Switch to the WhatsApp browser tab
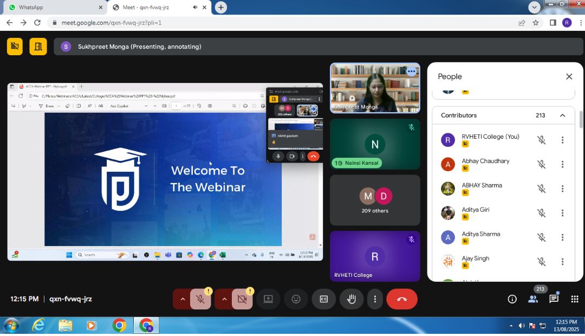 tap(54, 8)
